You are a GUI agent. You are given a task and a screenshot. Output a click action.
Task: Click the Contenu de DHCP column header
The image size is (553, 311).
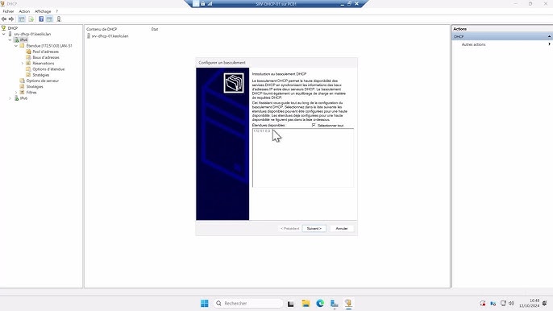click(102, 29)
